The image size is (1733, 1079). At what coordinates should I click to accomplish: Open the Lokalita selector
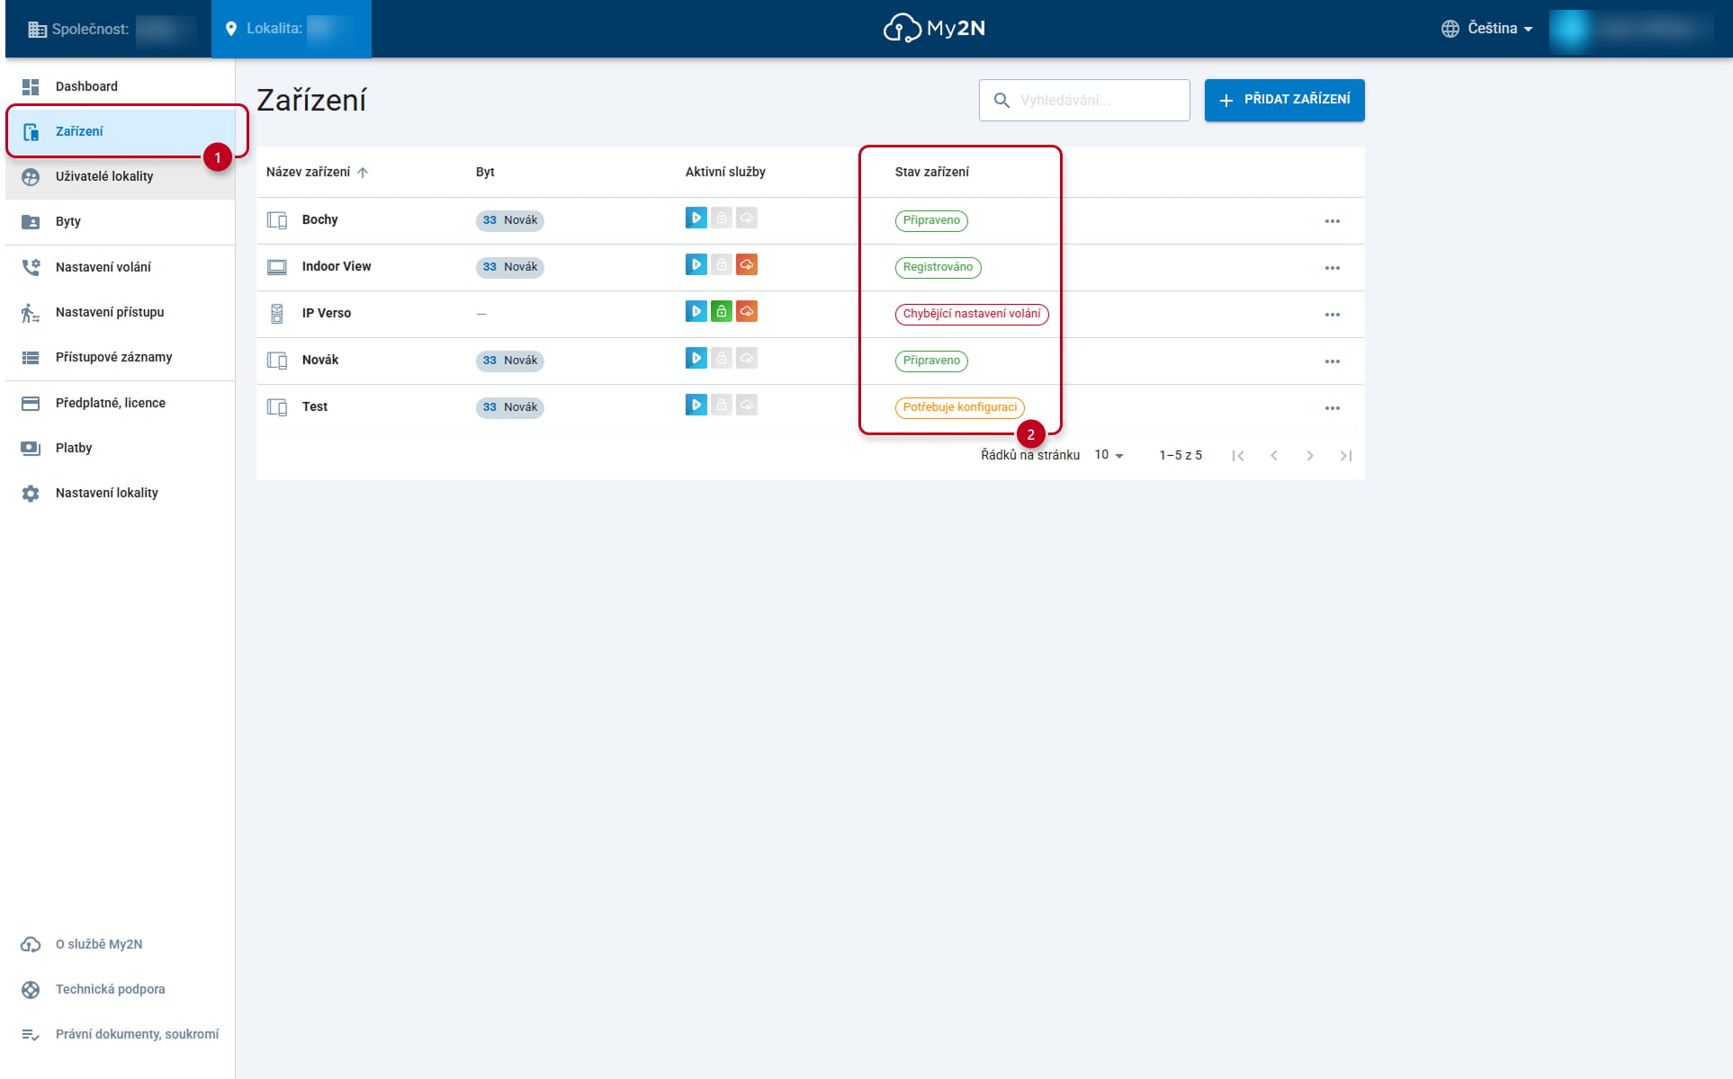[x=291, y=29]
